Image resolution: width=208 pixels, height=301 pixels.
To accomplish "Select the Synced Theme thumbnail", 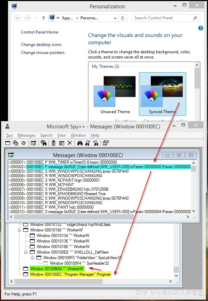I will [x=163, y=94].
